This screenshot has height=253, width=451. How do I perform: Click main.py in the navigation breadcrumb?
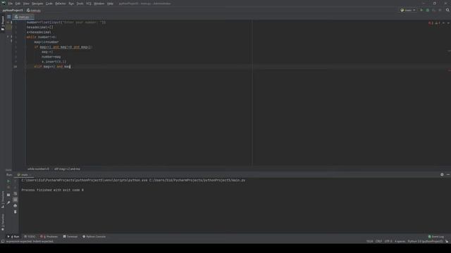pyautogui.click(x=34, y=11)
